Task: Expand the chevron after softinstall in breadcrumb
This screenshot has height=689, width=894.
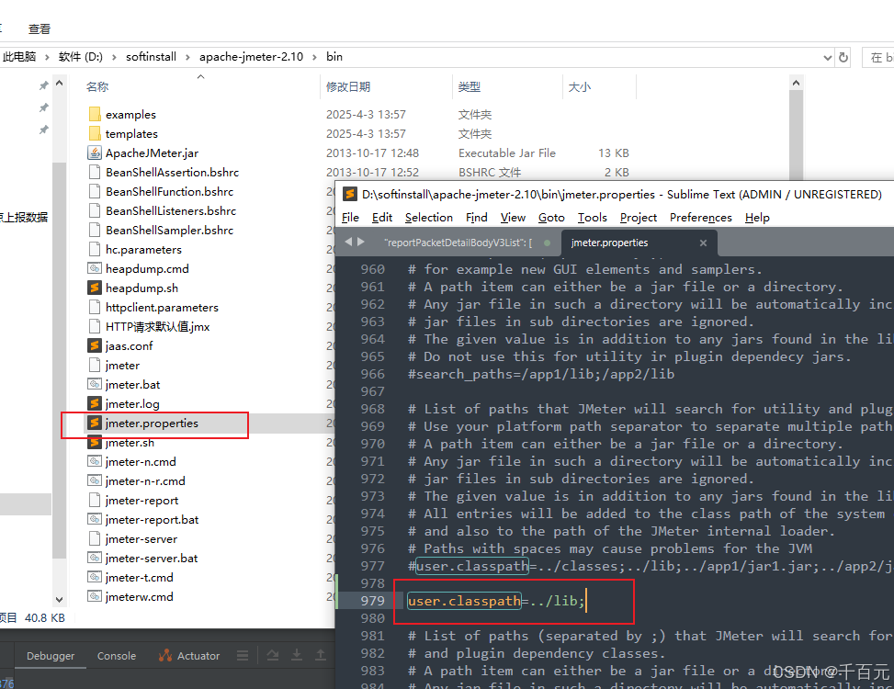Action: pyautogui.click(x=187, y=57)
